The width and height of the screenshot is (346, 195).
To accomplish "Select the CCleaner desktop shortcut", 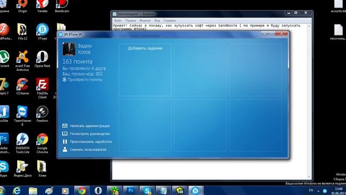I will [x=23, y=87].
